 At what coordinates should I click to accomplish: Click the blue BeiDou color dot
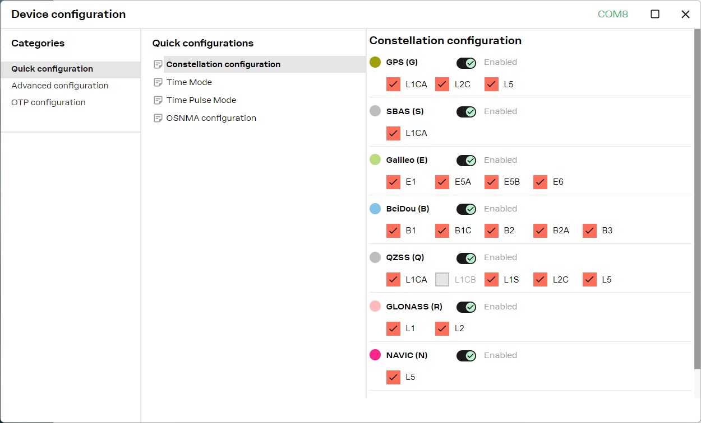pos(375,209)
